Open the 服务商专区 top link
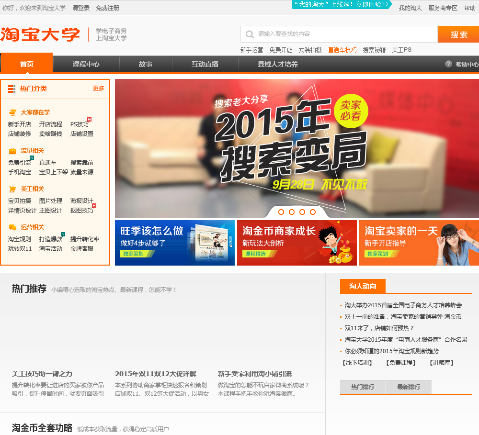This screenshot has width=479, height=435. pos(443,8)
